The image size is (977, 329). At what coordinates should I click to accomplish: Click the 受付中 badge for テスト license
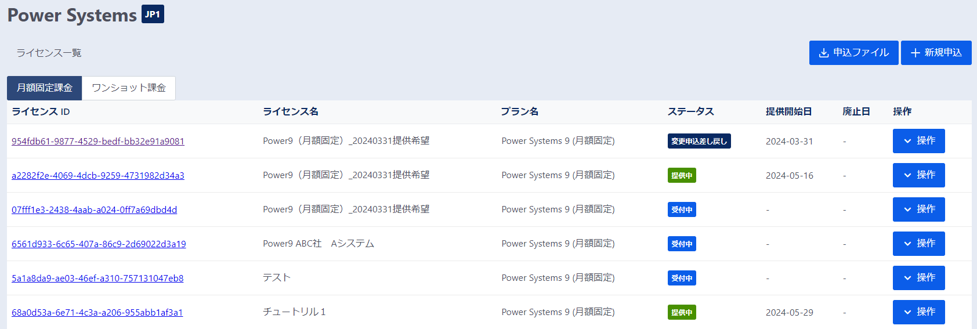[682, 278]
